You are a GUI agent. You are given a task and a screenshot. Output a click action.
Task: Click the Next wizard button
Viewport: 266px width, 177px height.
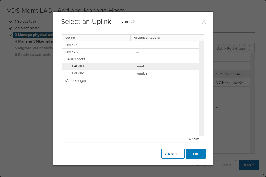tap(249, 165)
